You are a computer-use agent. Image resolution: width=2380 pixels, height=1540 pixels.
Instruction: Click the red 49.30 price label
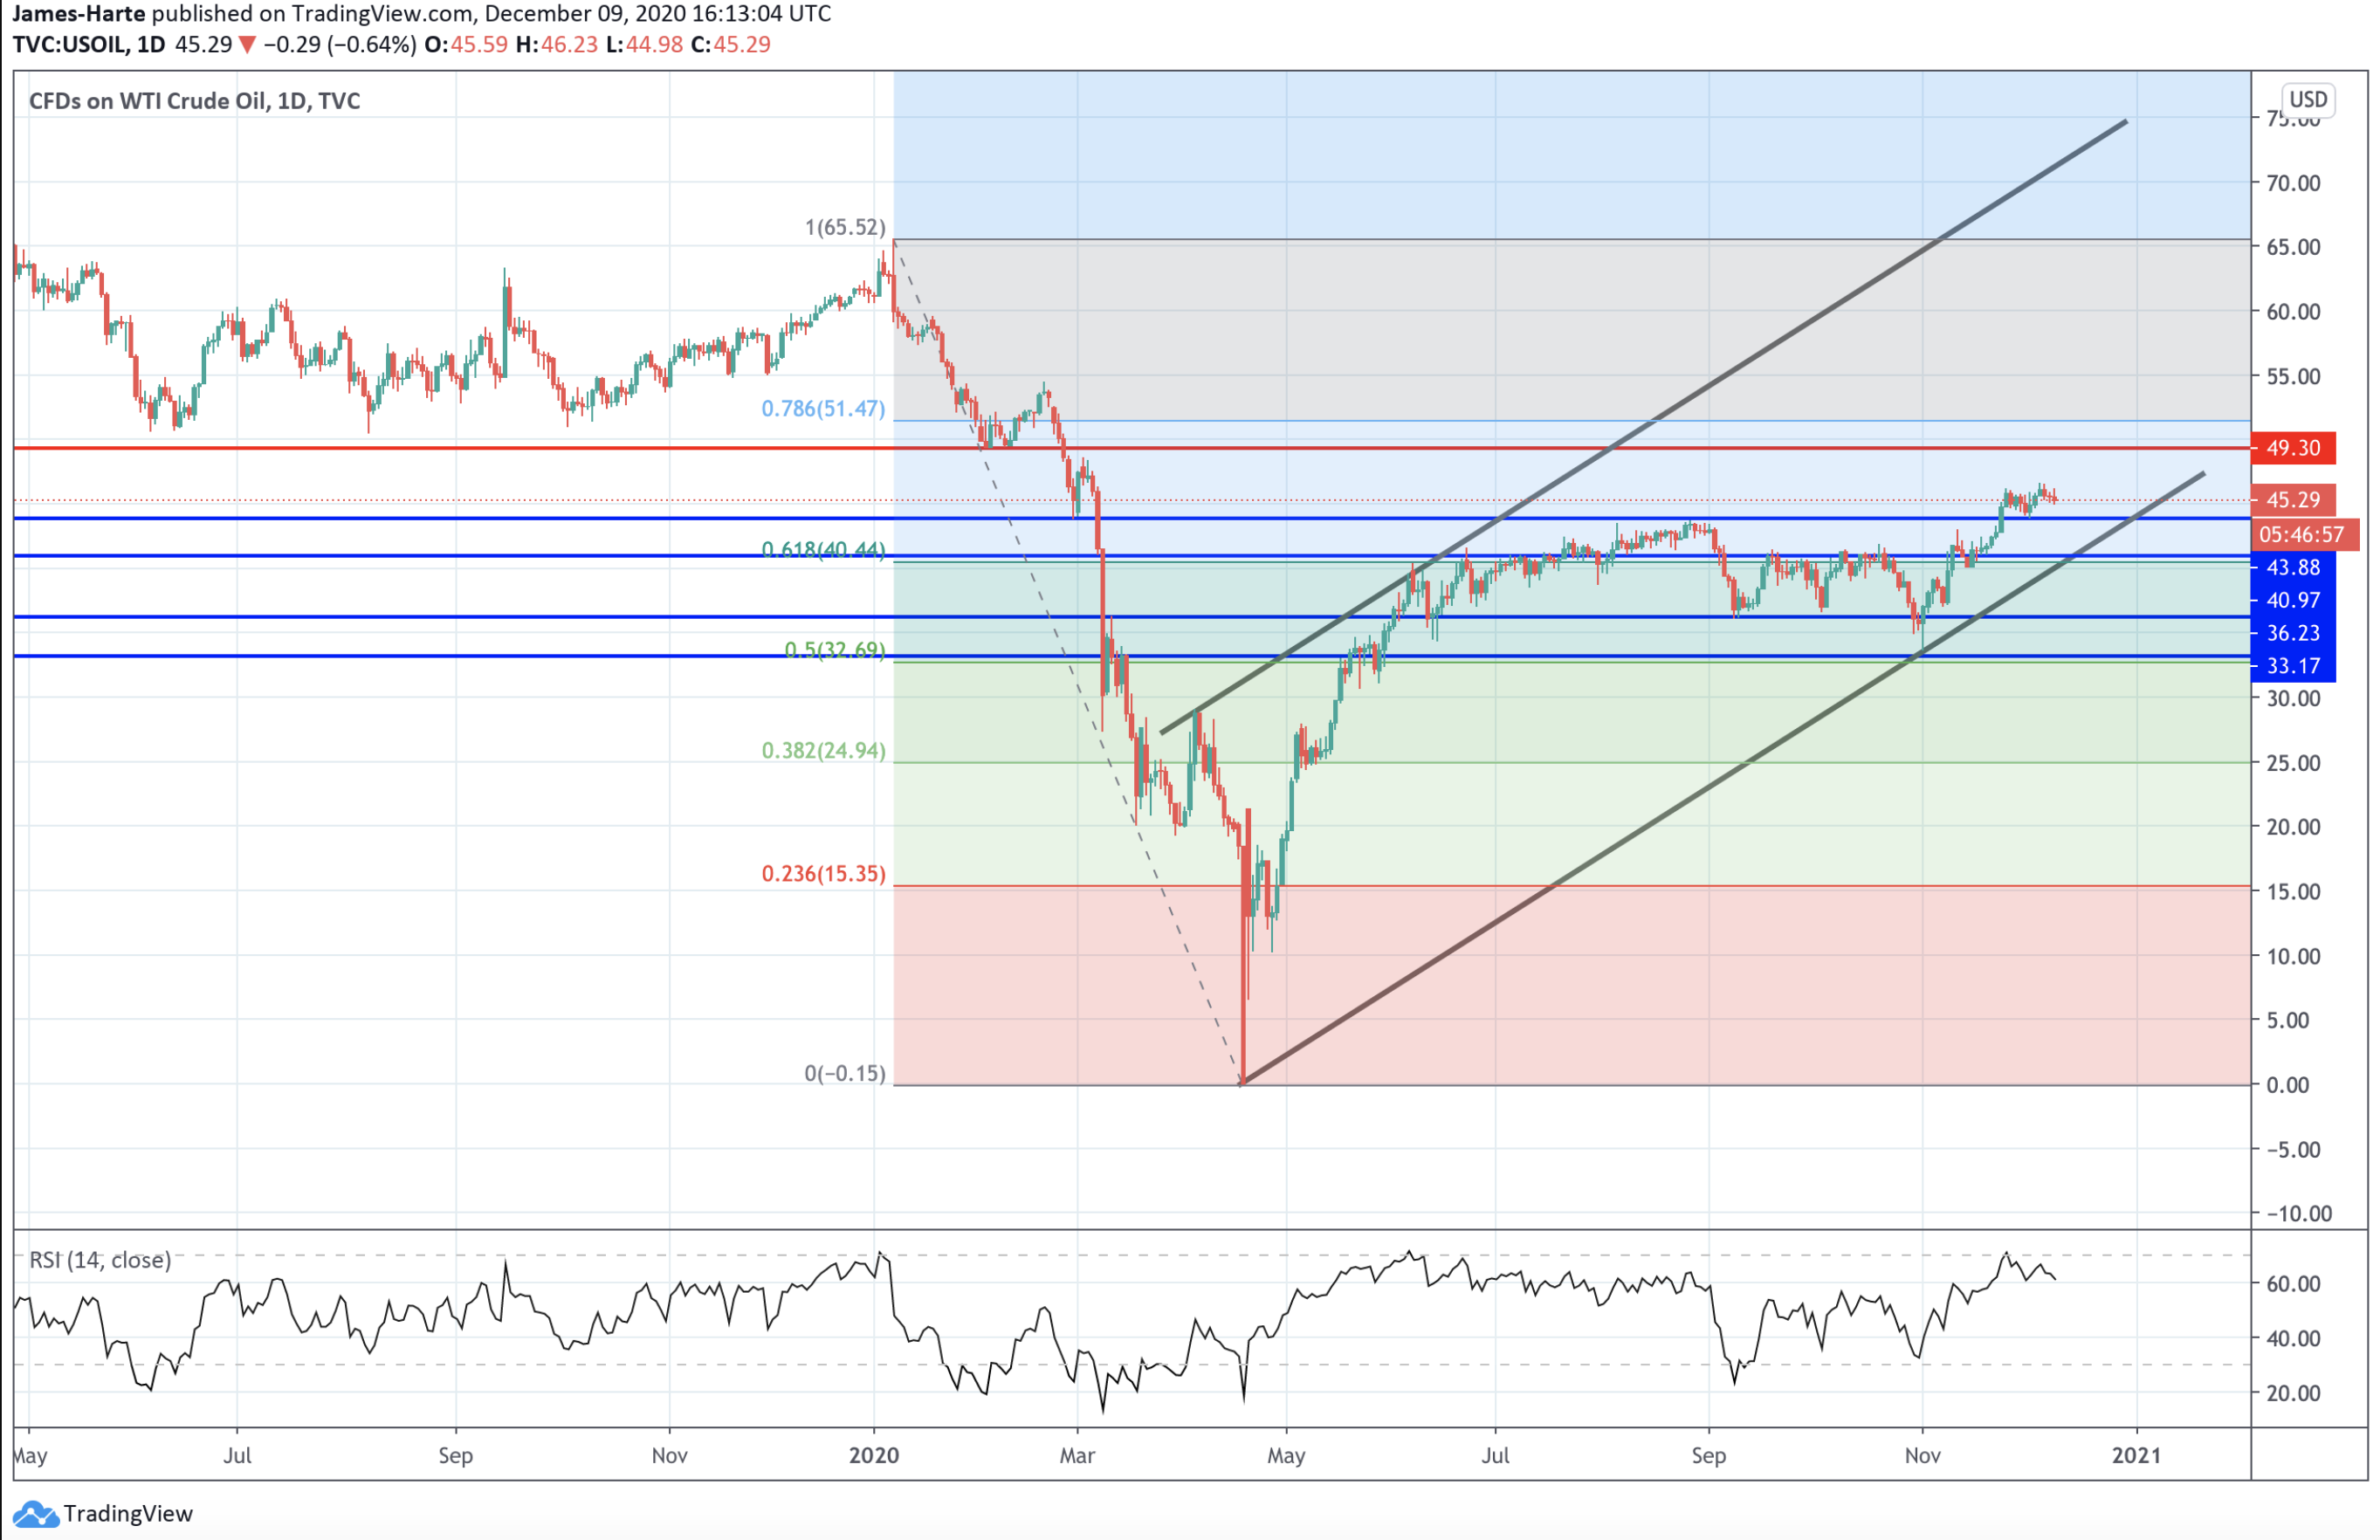(x=2292, y=448)
